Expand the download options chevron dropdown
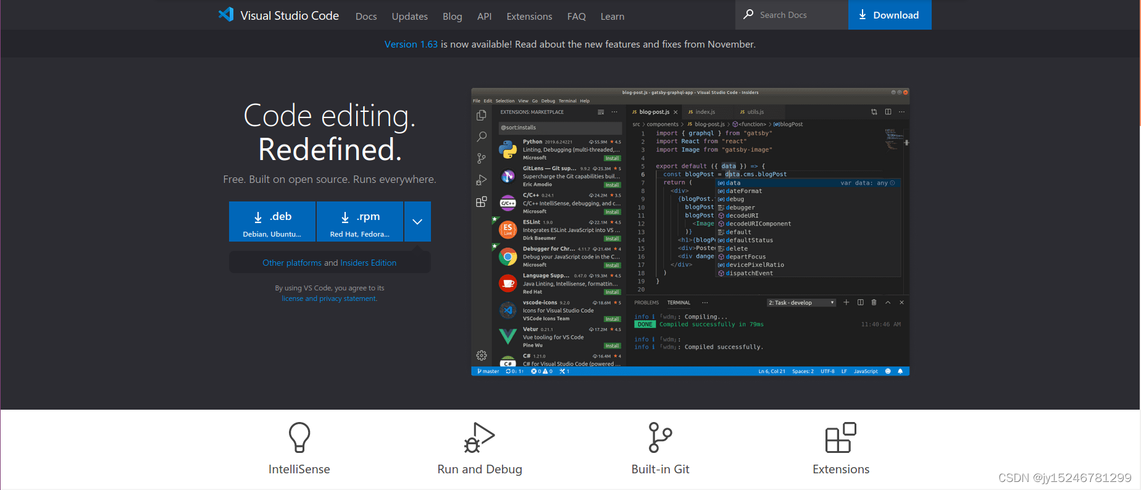 pyautogui.click(x=417, y=222)
